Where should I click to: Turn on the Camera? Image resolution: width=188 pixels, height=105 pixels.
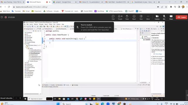(157, 17)
